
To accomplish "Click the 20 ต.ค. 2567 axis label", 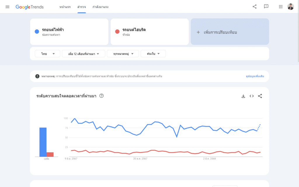I will (140, 159).
